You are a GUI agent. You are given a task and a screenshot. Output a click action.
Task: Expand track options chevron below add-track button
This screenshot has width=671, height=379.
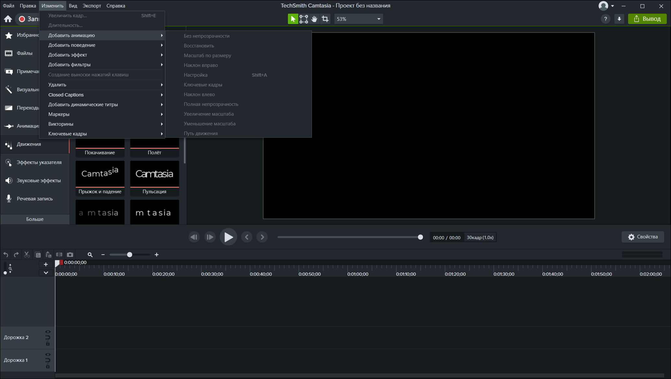[x=46, y=273]
